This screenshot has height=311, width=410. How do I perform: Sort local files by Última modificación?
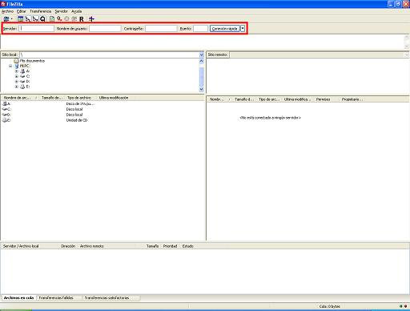[114, 98]
